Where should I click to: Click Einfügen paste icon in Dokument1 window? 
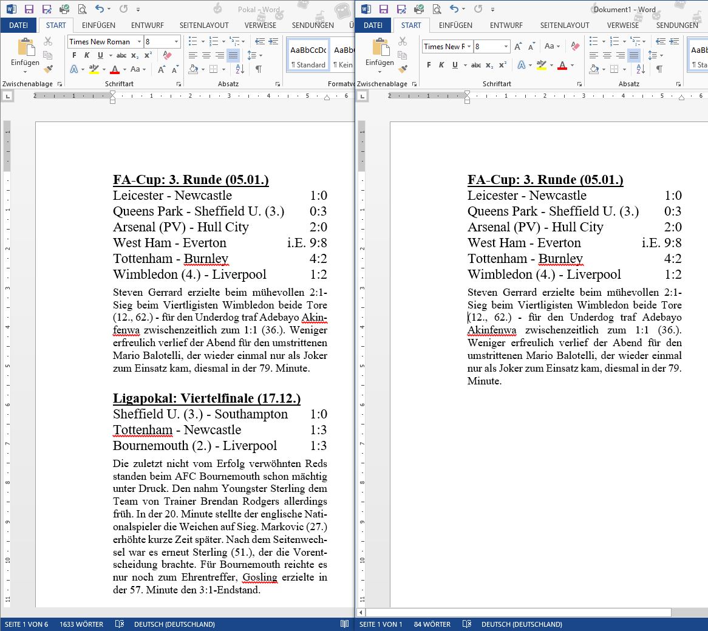pos(380,47)
